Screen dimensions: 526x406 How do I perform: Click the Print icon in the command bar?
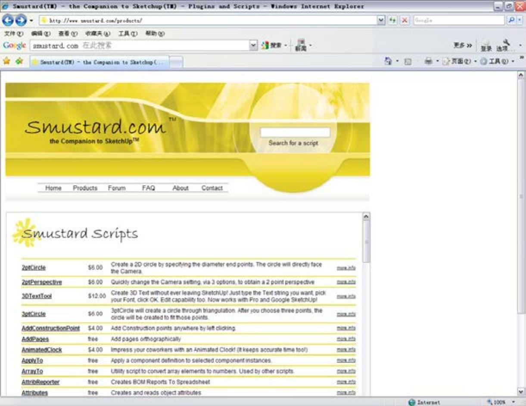pyautogui.click(x=428, y=62)
